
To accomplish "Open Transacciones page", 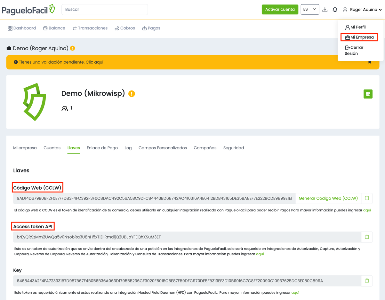I will coord(90,28).
